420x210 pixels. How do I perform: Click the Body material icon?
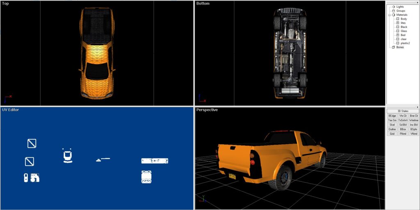398,19
